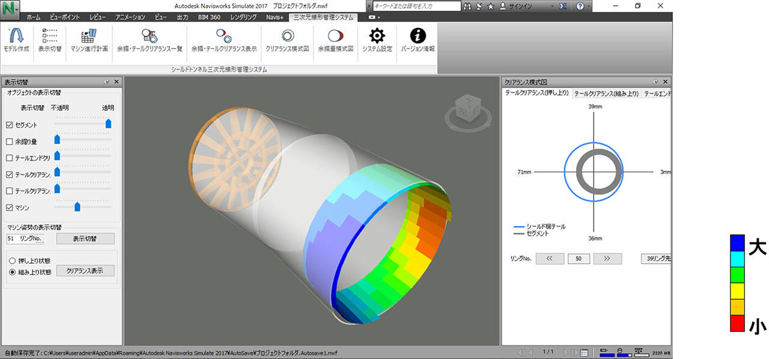
Task: Open the ビューポイント ribbon tab
Action: pyautogui.click(x=65, y=17)
